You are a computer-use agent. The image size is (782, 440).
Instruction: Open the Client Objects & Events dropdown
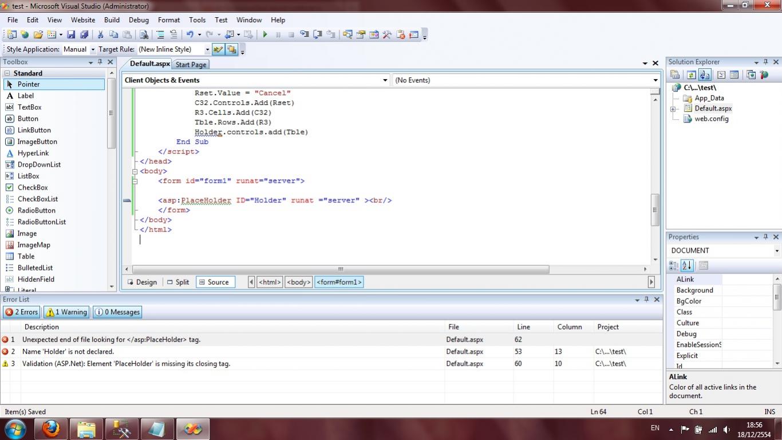pos(385,80)
